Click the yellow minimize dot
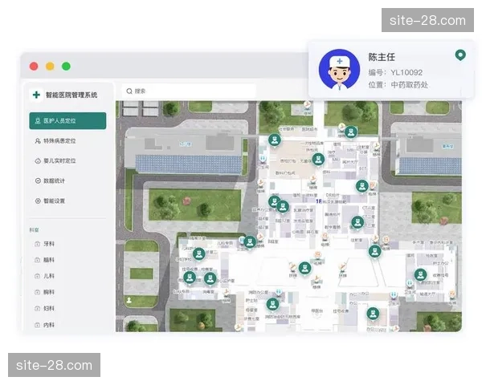Viewport: 482px width, 385px height. [x=50, y=67]
